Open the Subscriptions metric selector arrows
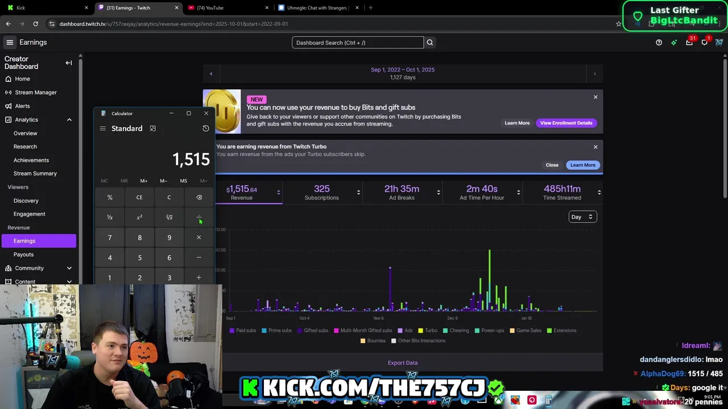This screenshot has height=409, width=728. (x=358, y=193)
